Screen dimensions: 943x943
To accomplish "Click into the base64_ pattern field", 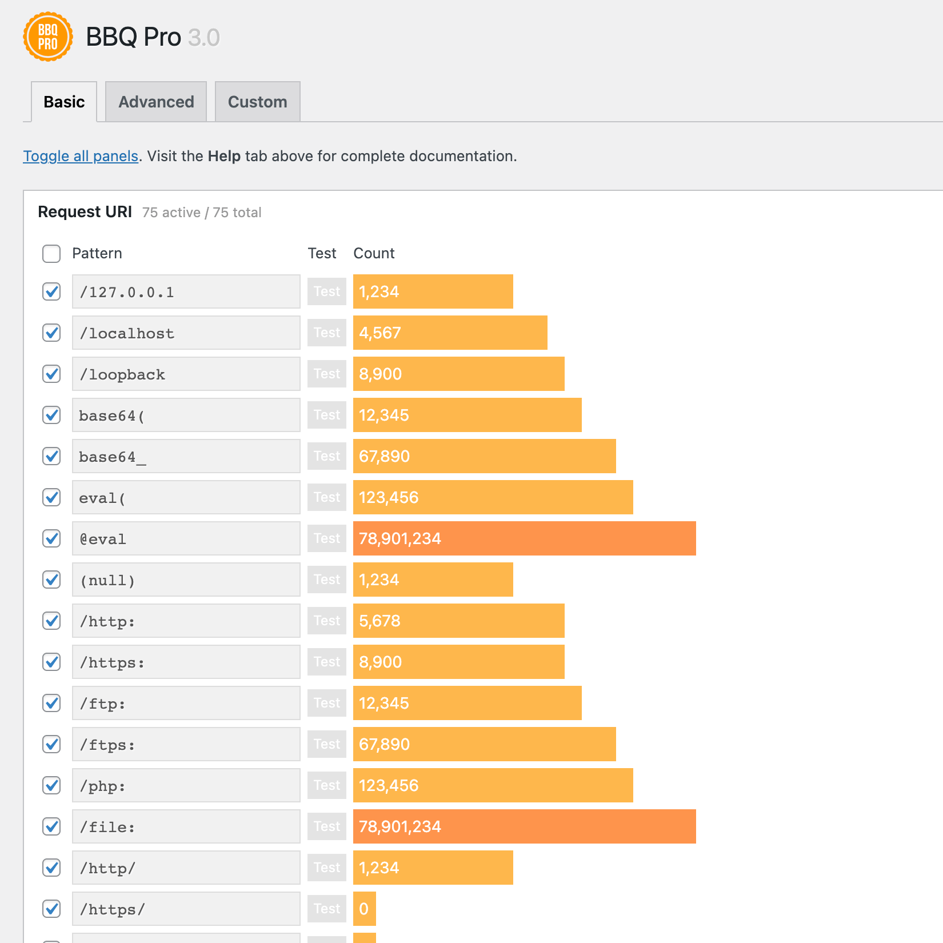I will pyautogui.click(x=186, y=456).
